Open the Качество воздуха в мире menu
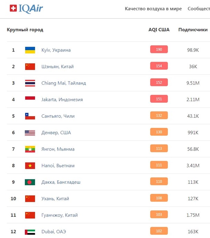The image size is (210, 238). [153, 9]
